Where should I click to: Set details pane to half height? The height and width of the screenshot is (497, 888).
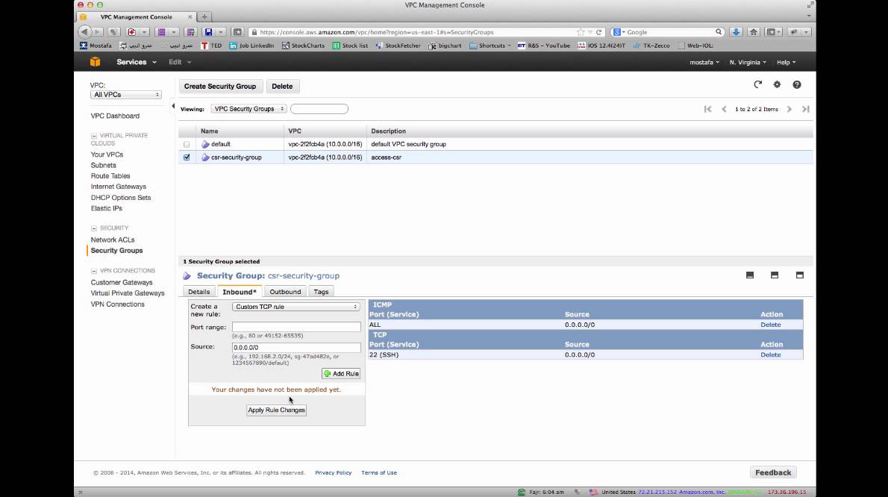point(775,275)
